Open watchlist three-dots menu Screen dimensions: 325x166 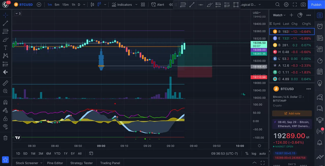tap(308, 15)
